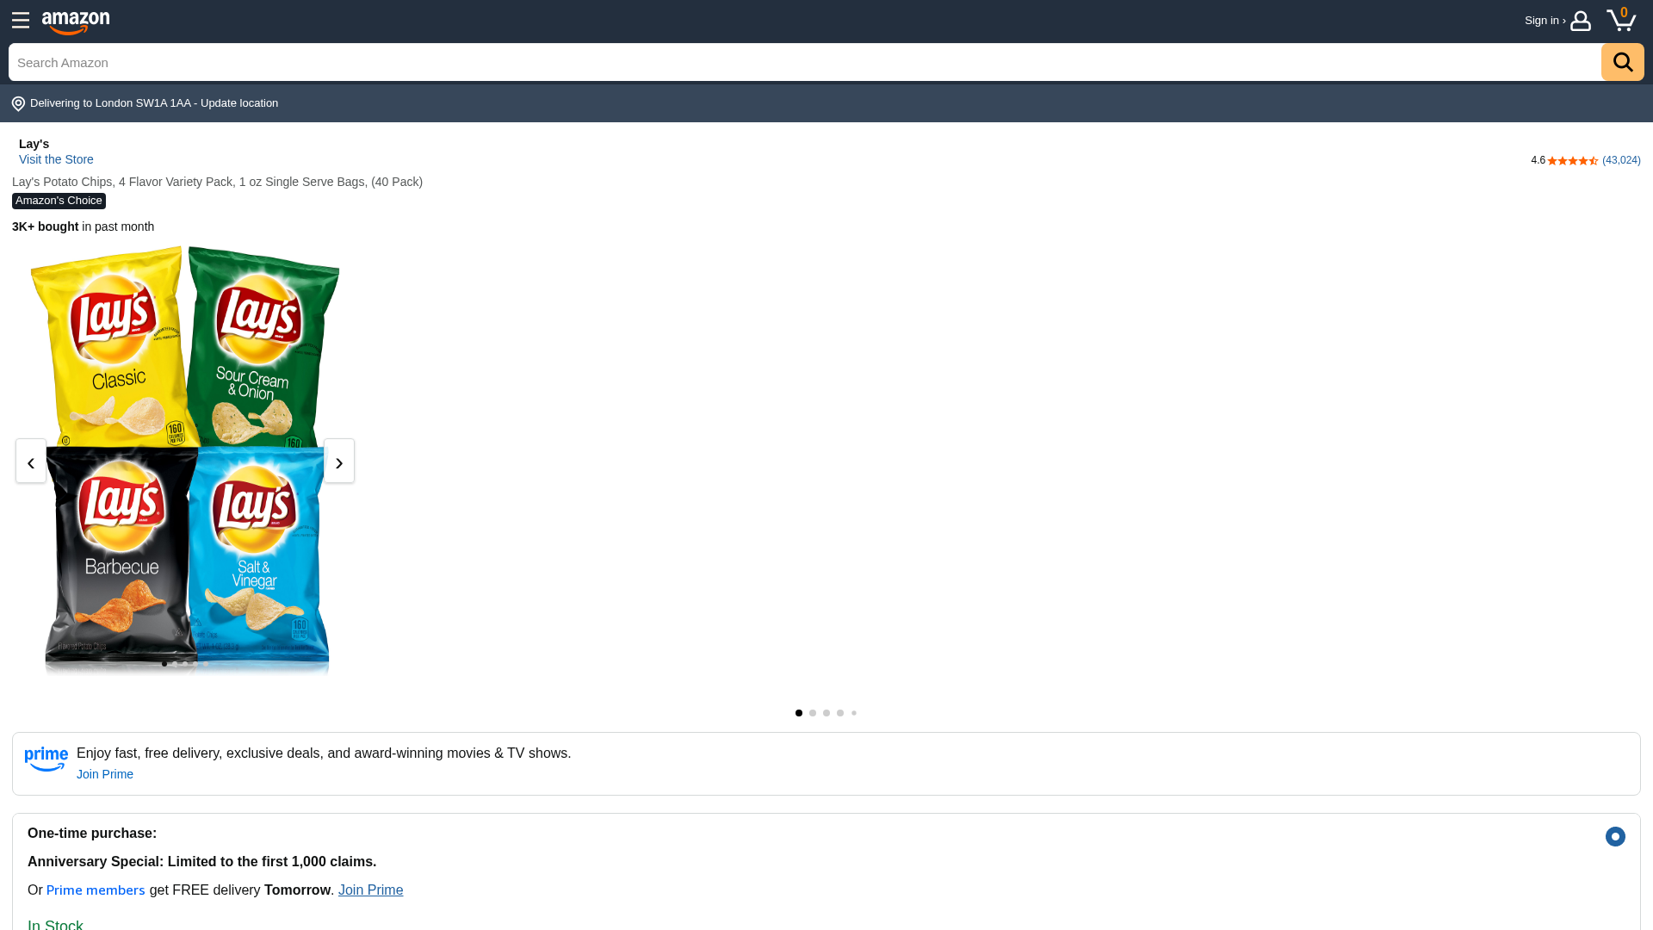
Task: Focus the Search Amazon field
Action: [x=805, y=62]
